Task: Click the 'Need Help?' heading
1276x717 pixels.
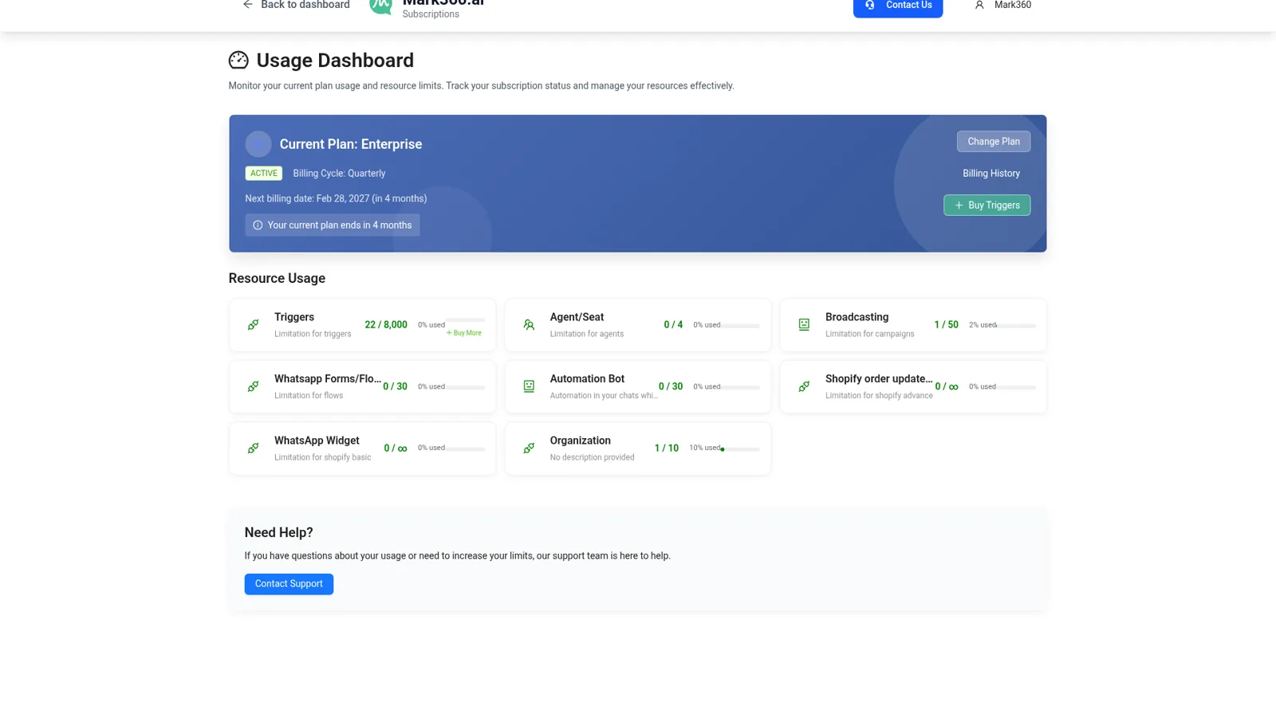Action: click(278, 533)
